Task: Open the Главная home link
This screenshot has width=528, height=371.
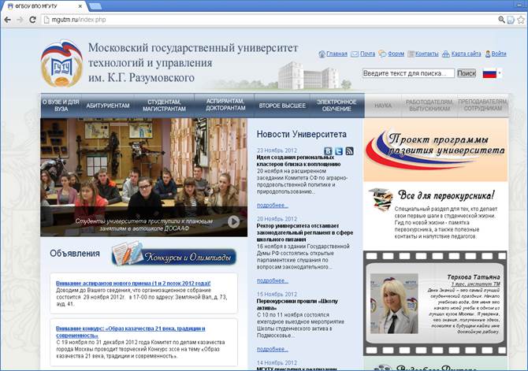Action: pos(337,54)
